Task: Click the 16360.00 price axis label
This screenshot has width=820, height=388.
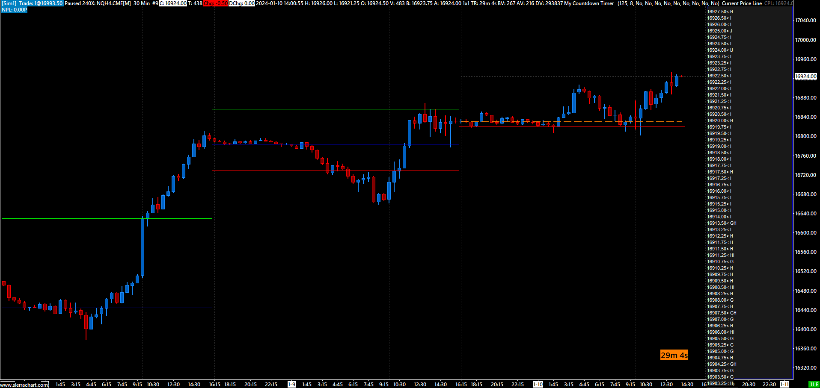Action: (805, 349)
